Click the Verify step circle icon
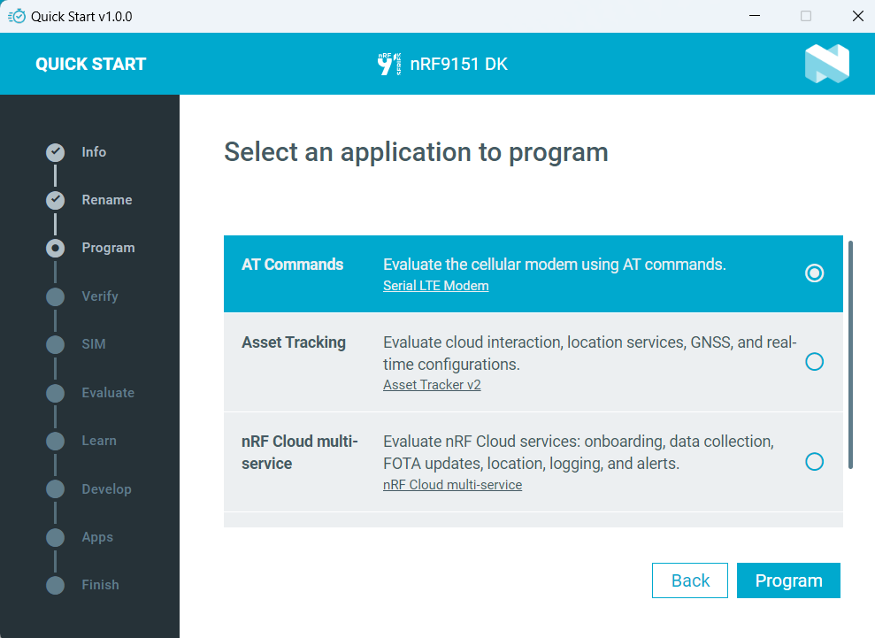The width and height of the screenshot is (875, 638). pyautogui.click(x=55, y=296)
